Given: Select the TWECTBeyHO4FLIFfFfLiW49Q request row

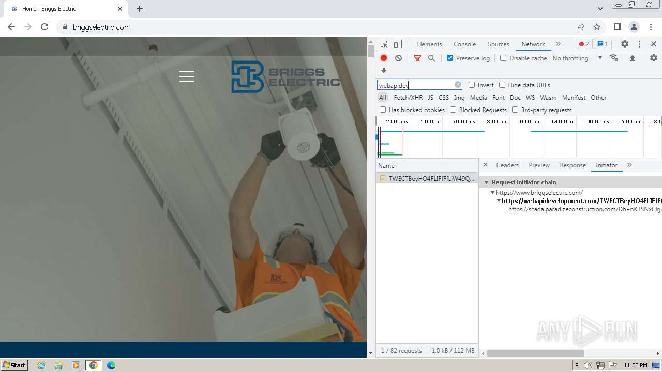Looking at the screenshot, I should 427,178.
